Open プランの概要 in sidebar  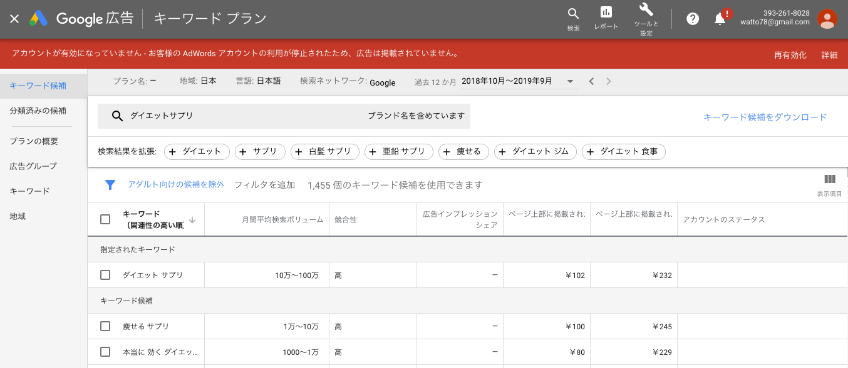pyautogui.click(x=34, y=141)
